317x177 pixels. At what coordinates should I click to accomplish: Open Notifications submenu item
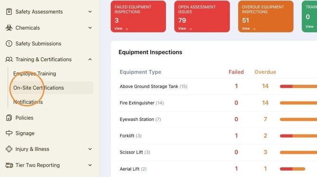tap(28, 102)
